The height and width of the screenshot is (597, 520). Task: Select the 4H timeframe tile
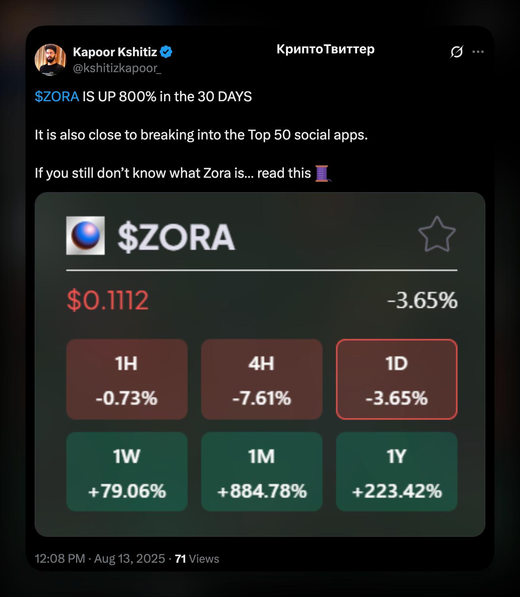(262, 379)
